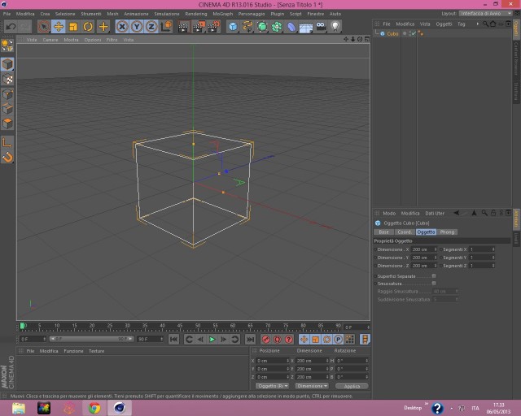This screenshot has height=416, width=521.
Task: Play the animation forward
Action: coord(212,340)
